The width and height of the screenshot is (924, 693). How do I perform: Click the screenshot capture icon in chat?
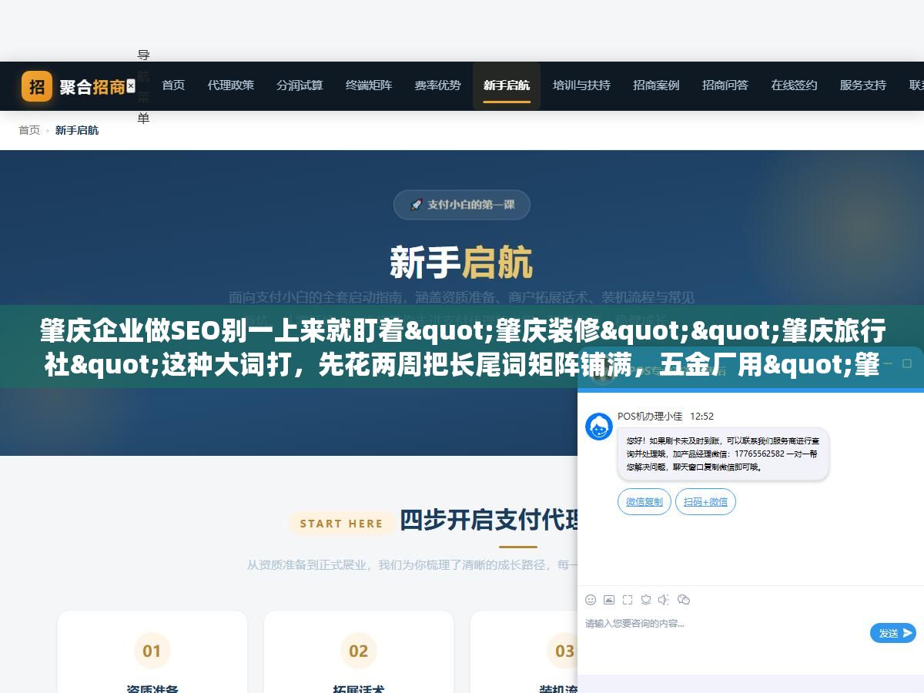(628, 600)
